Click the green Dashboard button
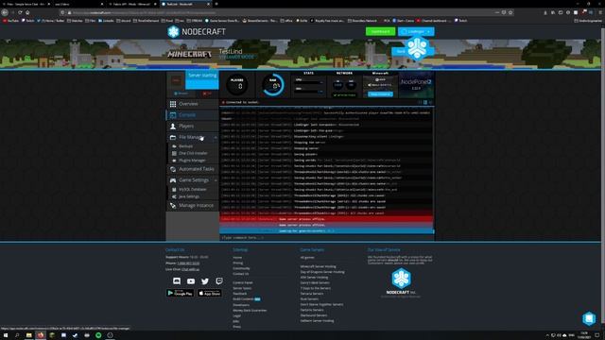The image size is (605, 340). click(380, 31)
